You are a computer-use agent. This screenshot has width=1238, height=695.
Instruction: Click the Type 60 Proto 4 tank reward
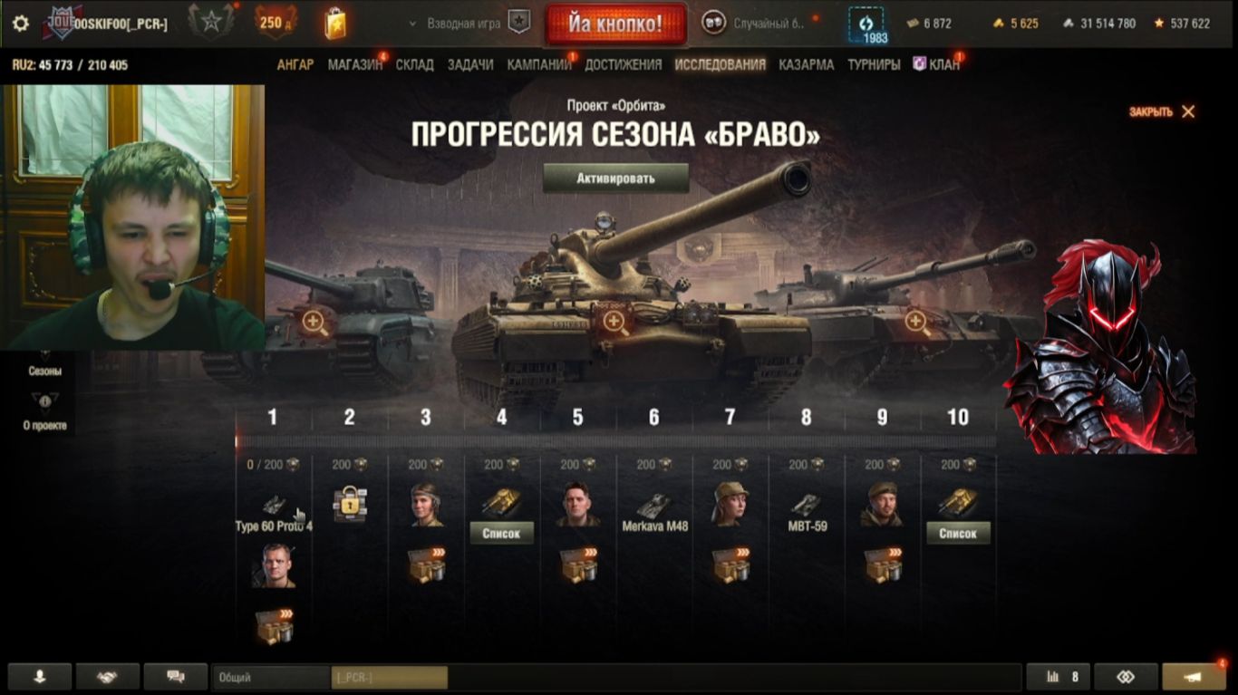[x=274, y=514]
